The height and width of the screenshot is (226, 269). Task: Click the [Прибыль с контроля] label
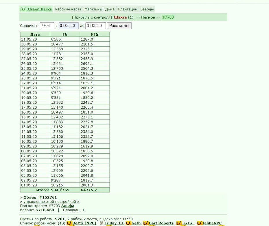(92, 17)
